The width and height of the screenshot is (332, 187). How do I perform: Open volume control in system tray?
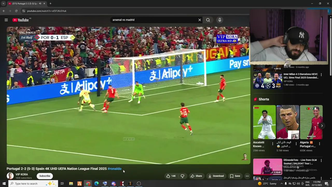(298, 184)
